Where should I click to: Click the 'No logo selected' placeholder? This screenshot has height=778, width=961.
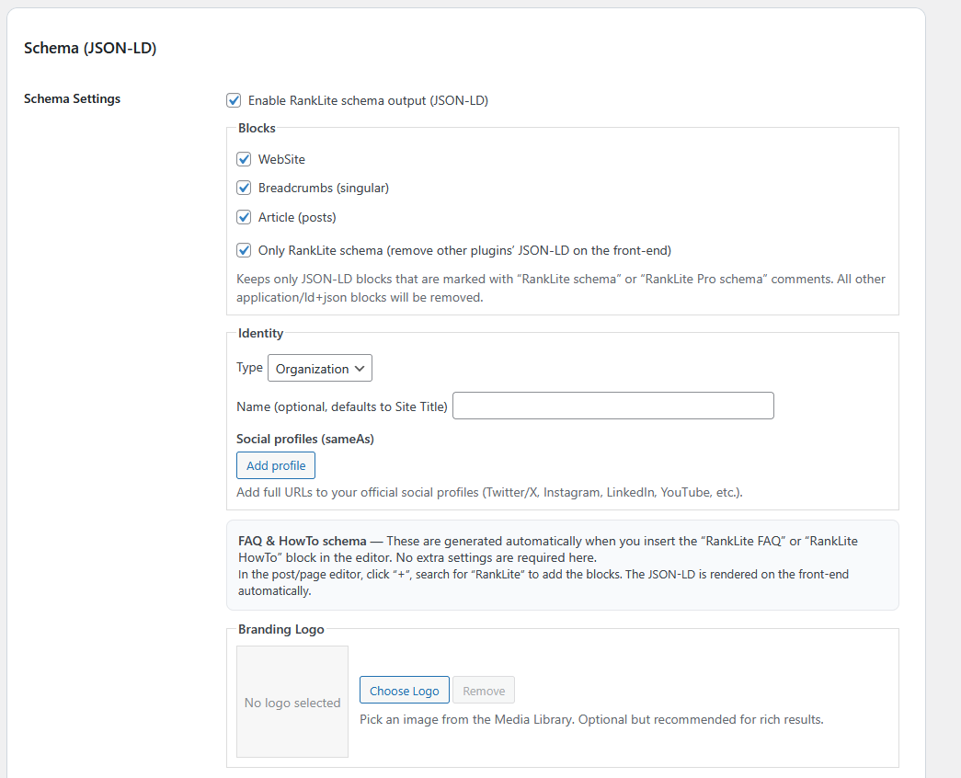tap(292, 702)
